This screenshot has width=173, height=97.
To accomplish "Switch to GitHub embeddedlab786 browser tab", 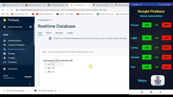I will click(x=58, y=5).
